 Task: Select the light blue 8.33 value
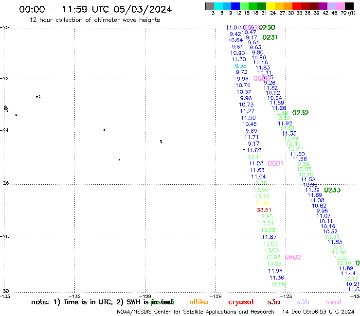[x=240, y=66]
